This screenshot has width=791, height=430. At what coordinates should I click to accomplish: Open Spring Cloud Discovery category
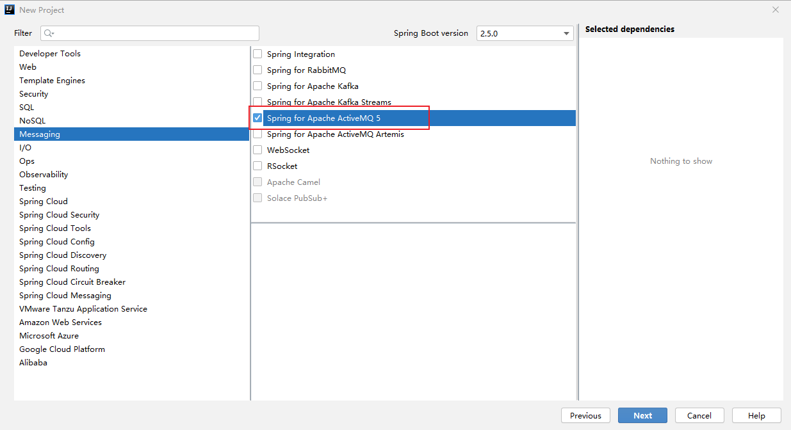click(131, 255)
